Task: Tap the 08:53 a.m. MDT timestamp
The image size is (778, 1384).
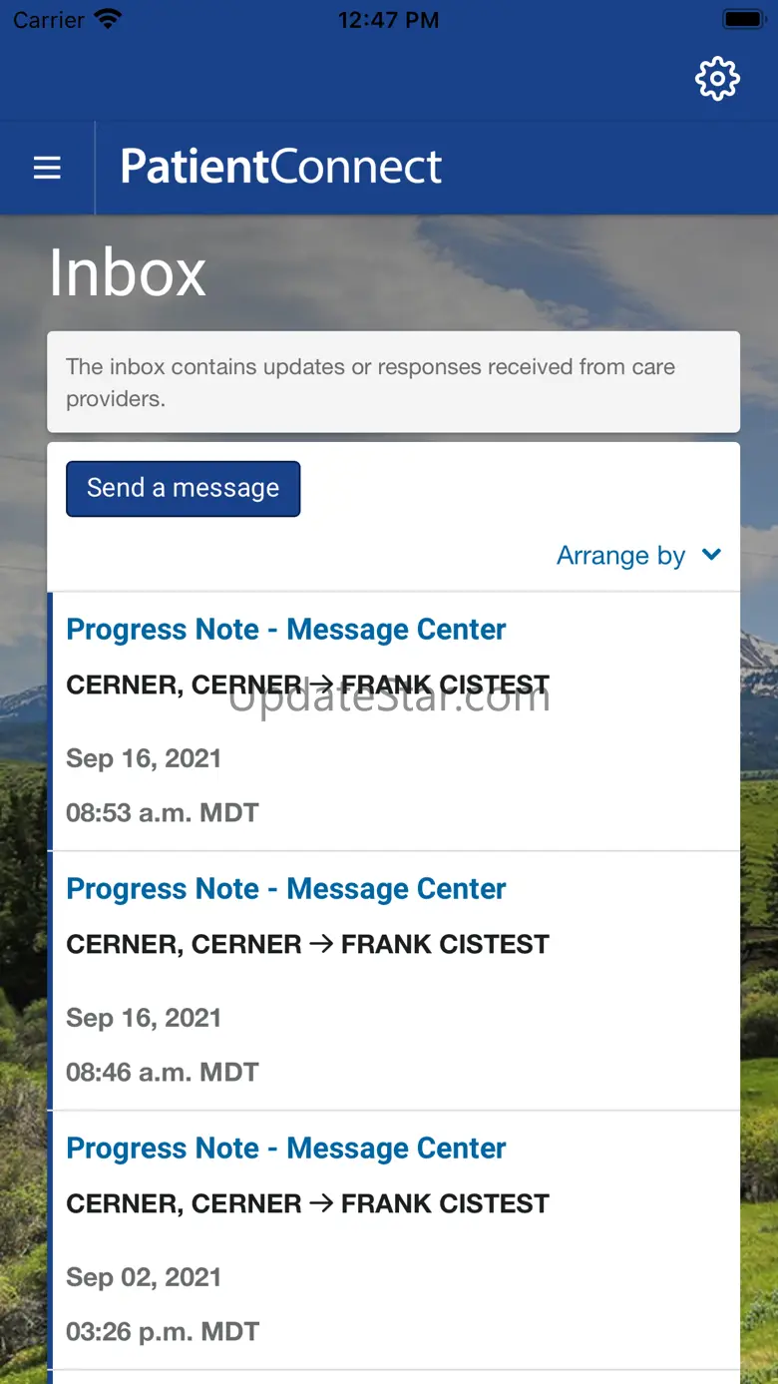Action: point(163,812)
